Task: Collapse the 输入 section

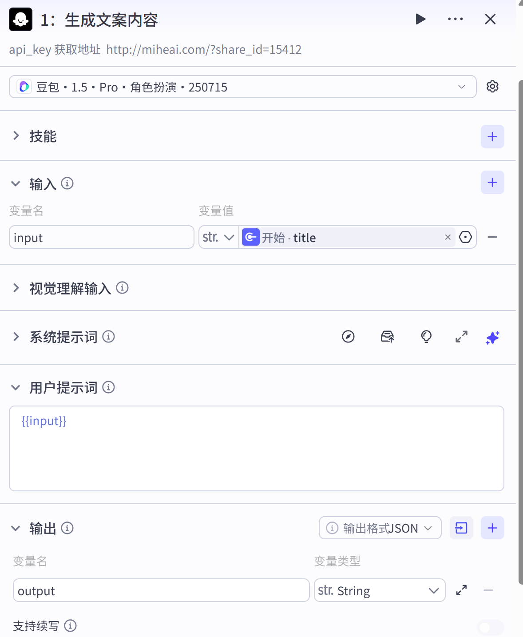Action: [16, 183]
